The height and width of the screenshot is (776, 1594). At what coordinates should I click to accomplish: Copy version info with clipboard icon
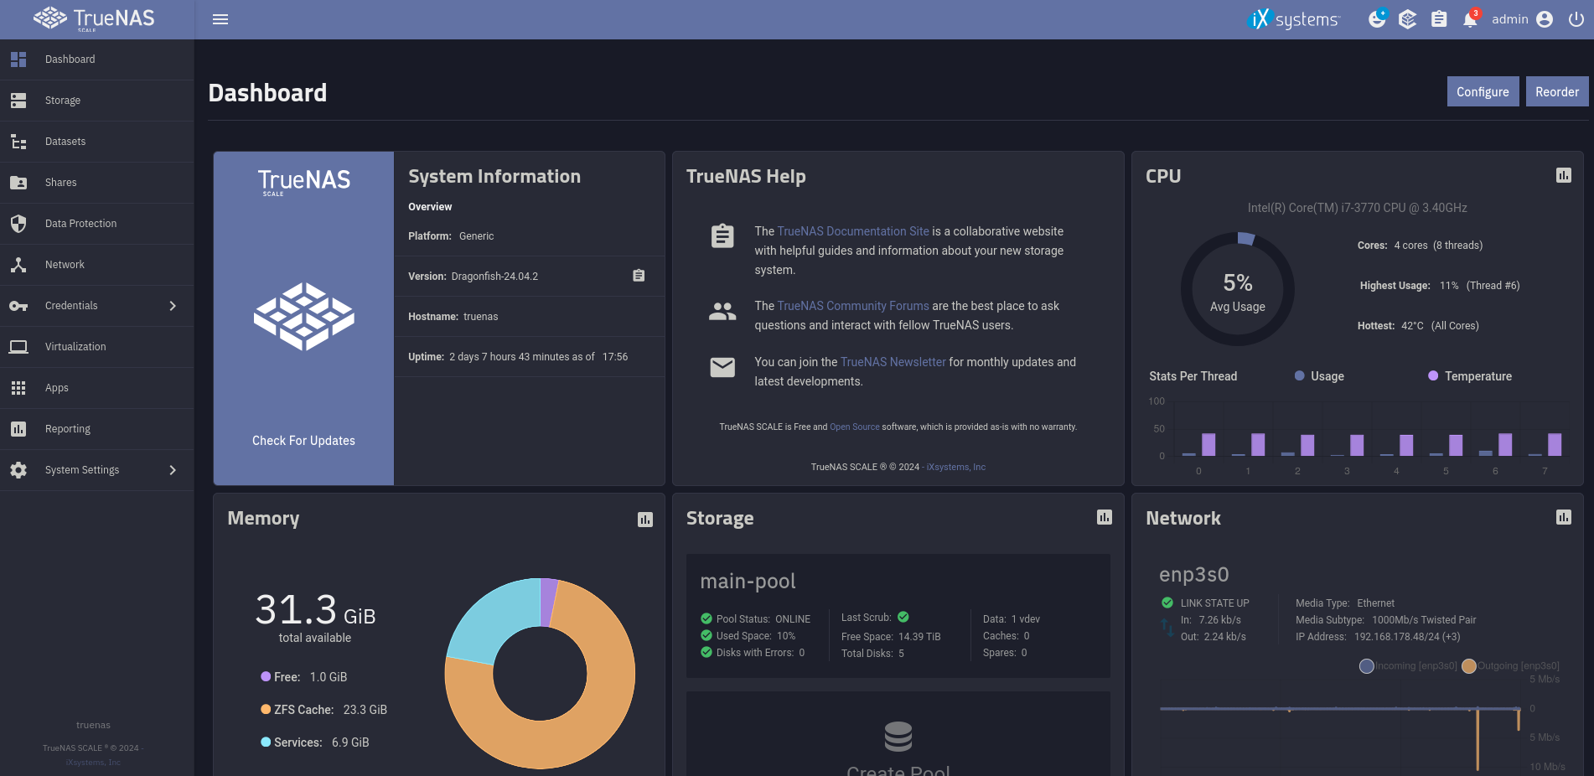coord(639,276)
